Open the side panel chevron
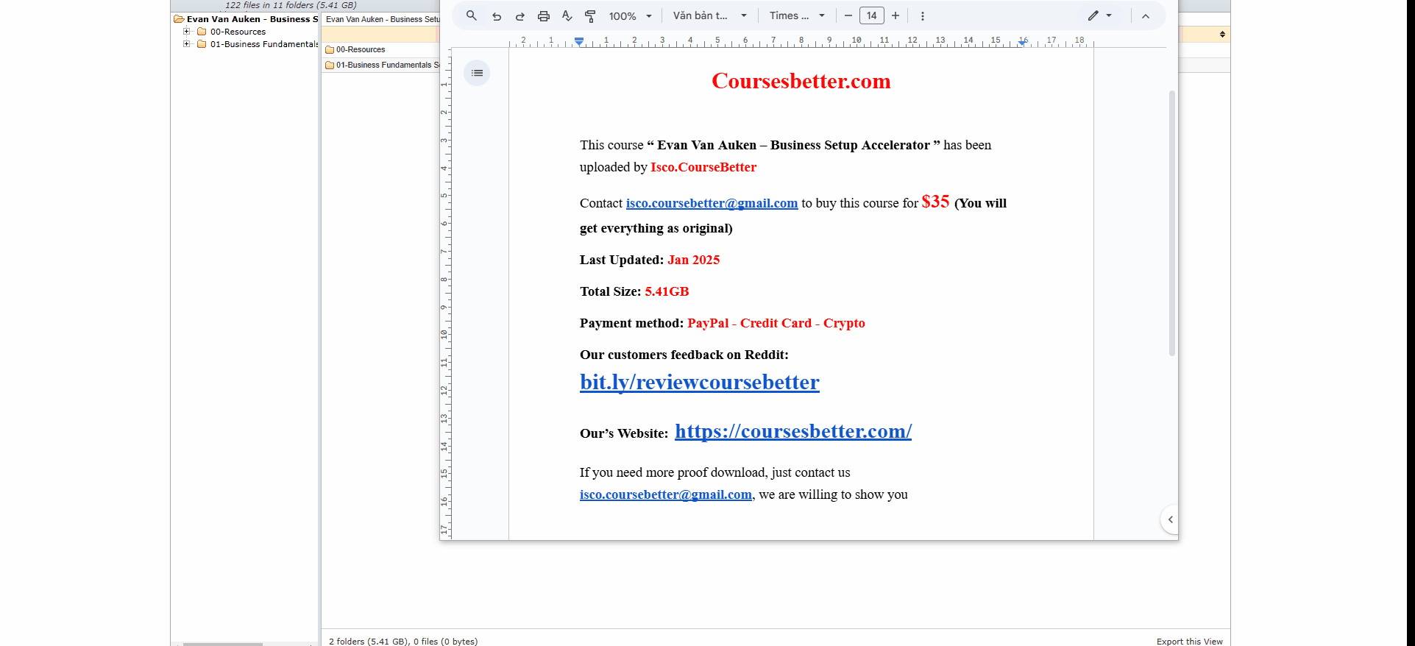This screenshot has width=1415, height=646. tap(1170, 519)
